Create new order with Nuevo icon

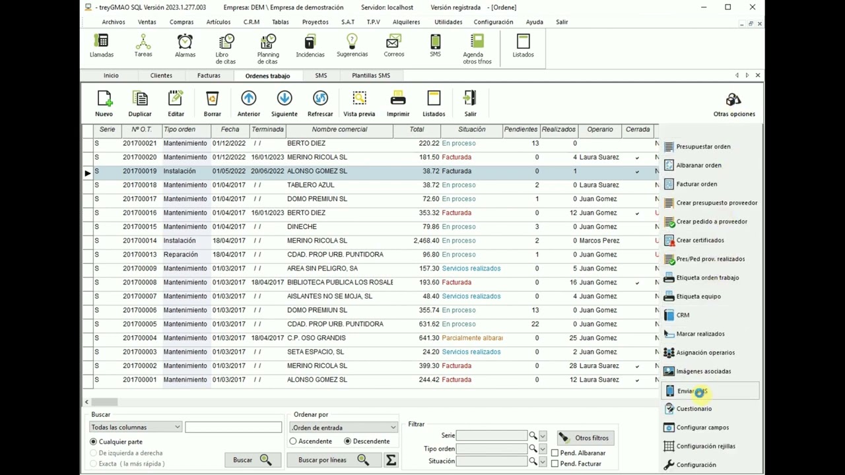tap(104, 104)
